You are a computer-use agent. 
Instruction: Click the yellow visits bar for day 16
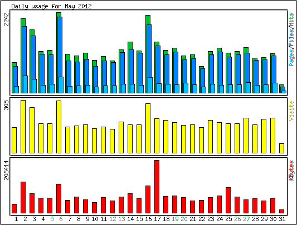click(148, 128)
